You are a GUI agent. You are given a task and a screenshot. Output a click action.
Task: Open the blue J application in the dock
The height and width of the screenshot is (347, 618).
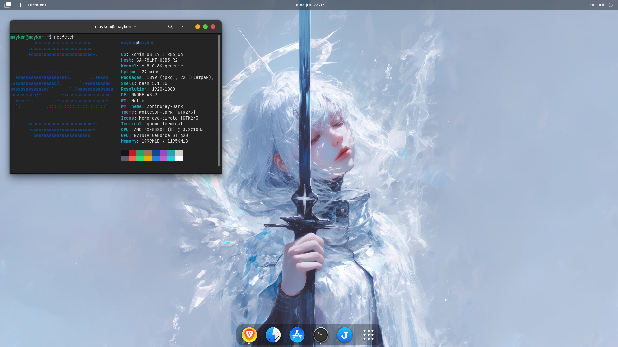[x=345, y=335]
